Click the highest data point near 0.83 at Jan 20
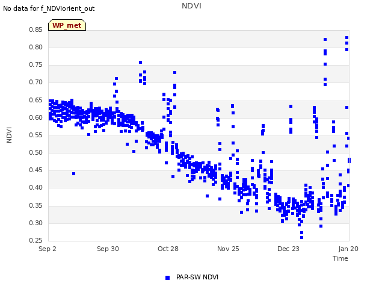This screenshot has height=289, width=385. coord(346,37)
